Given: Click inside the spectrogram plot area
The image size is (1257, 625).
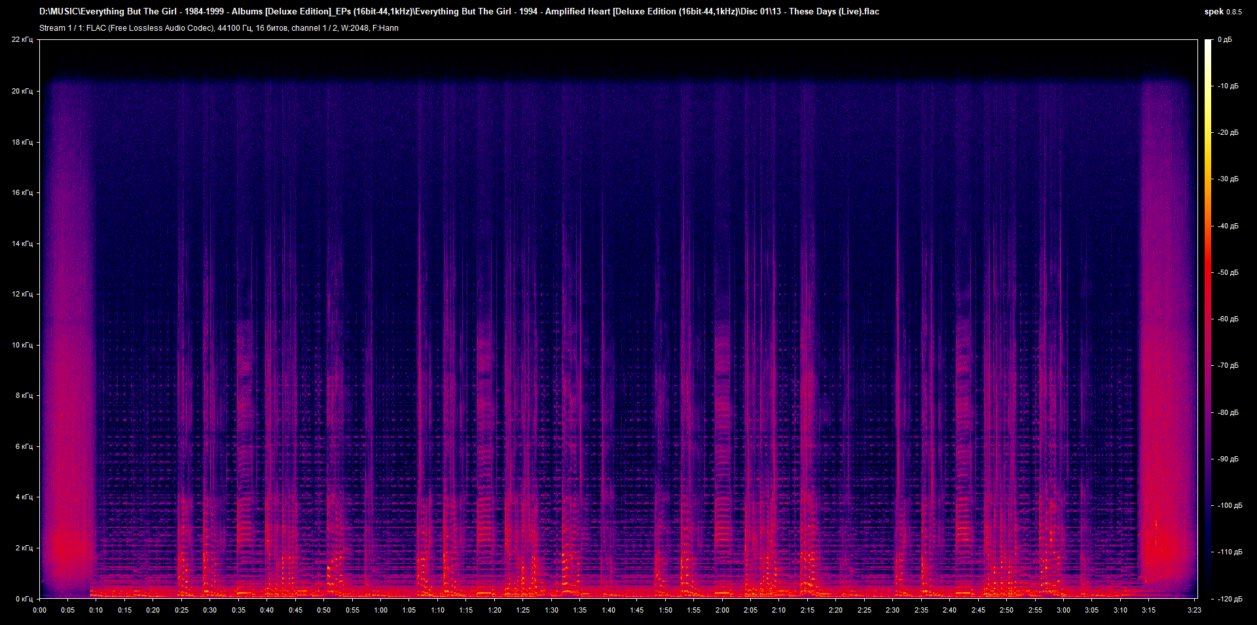Looking at the screenshot, I should pyautogui.click(x=619, y=319).
